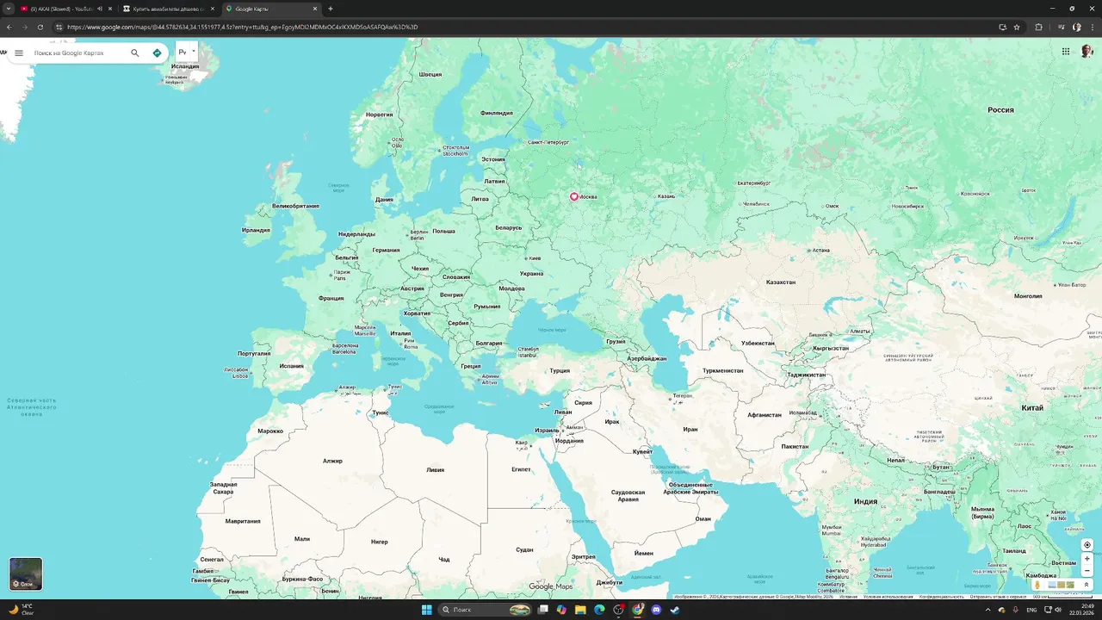Select the Street View pegman
The height and width of the screenshot is (620, 1102).
(1037, 585)
